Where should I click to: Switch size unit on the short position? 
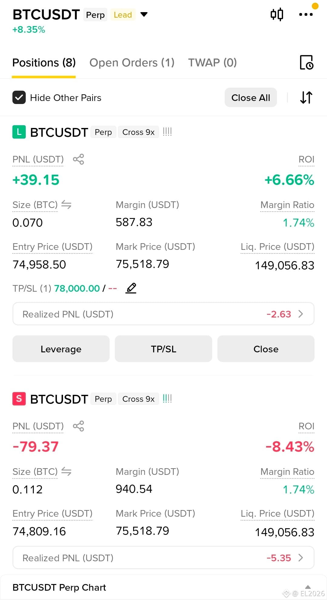click(66, 472)
